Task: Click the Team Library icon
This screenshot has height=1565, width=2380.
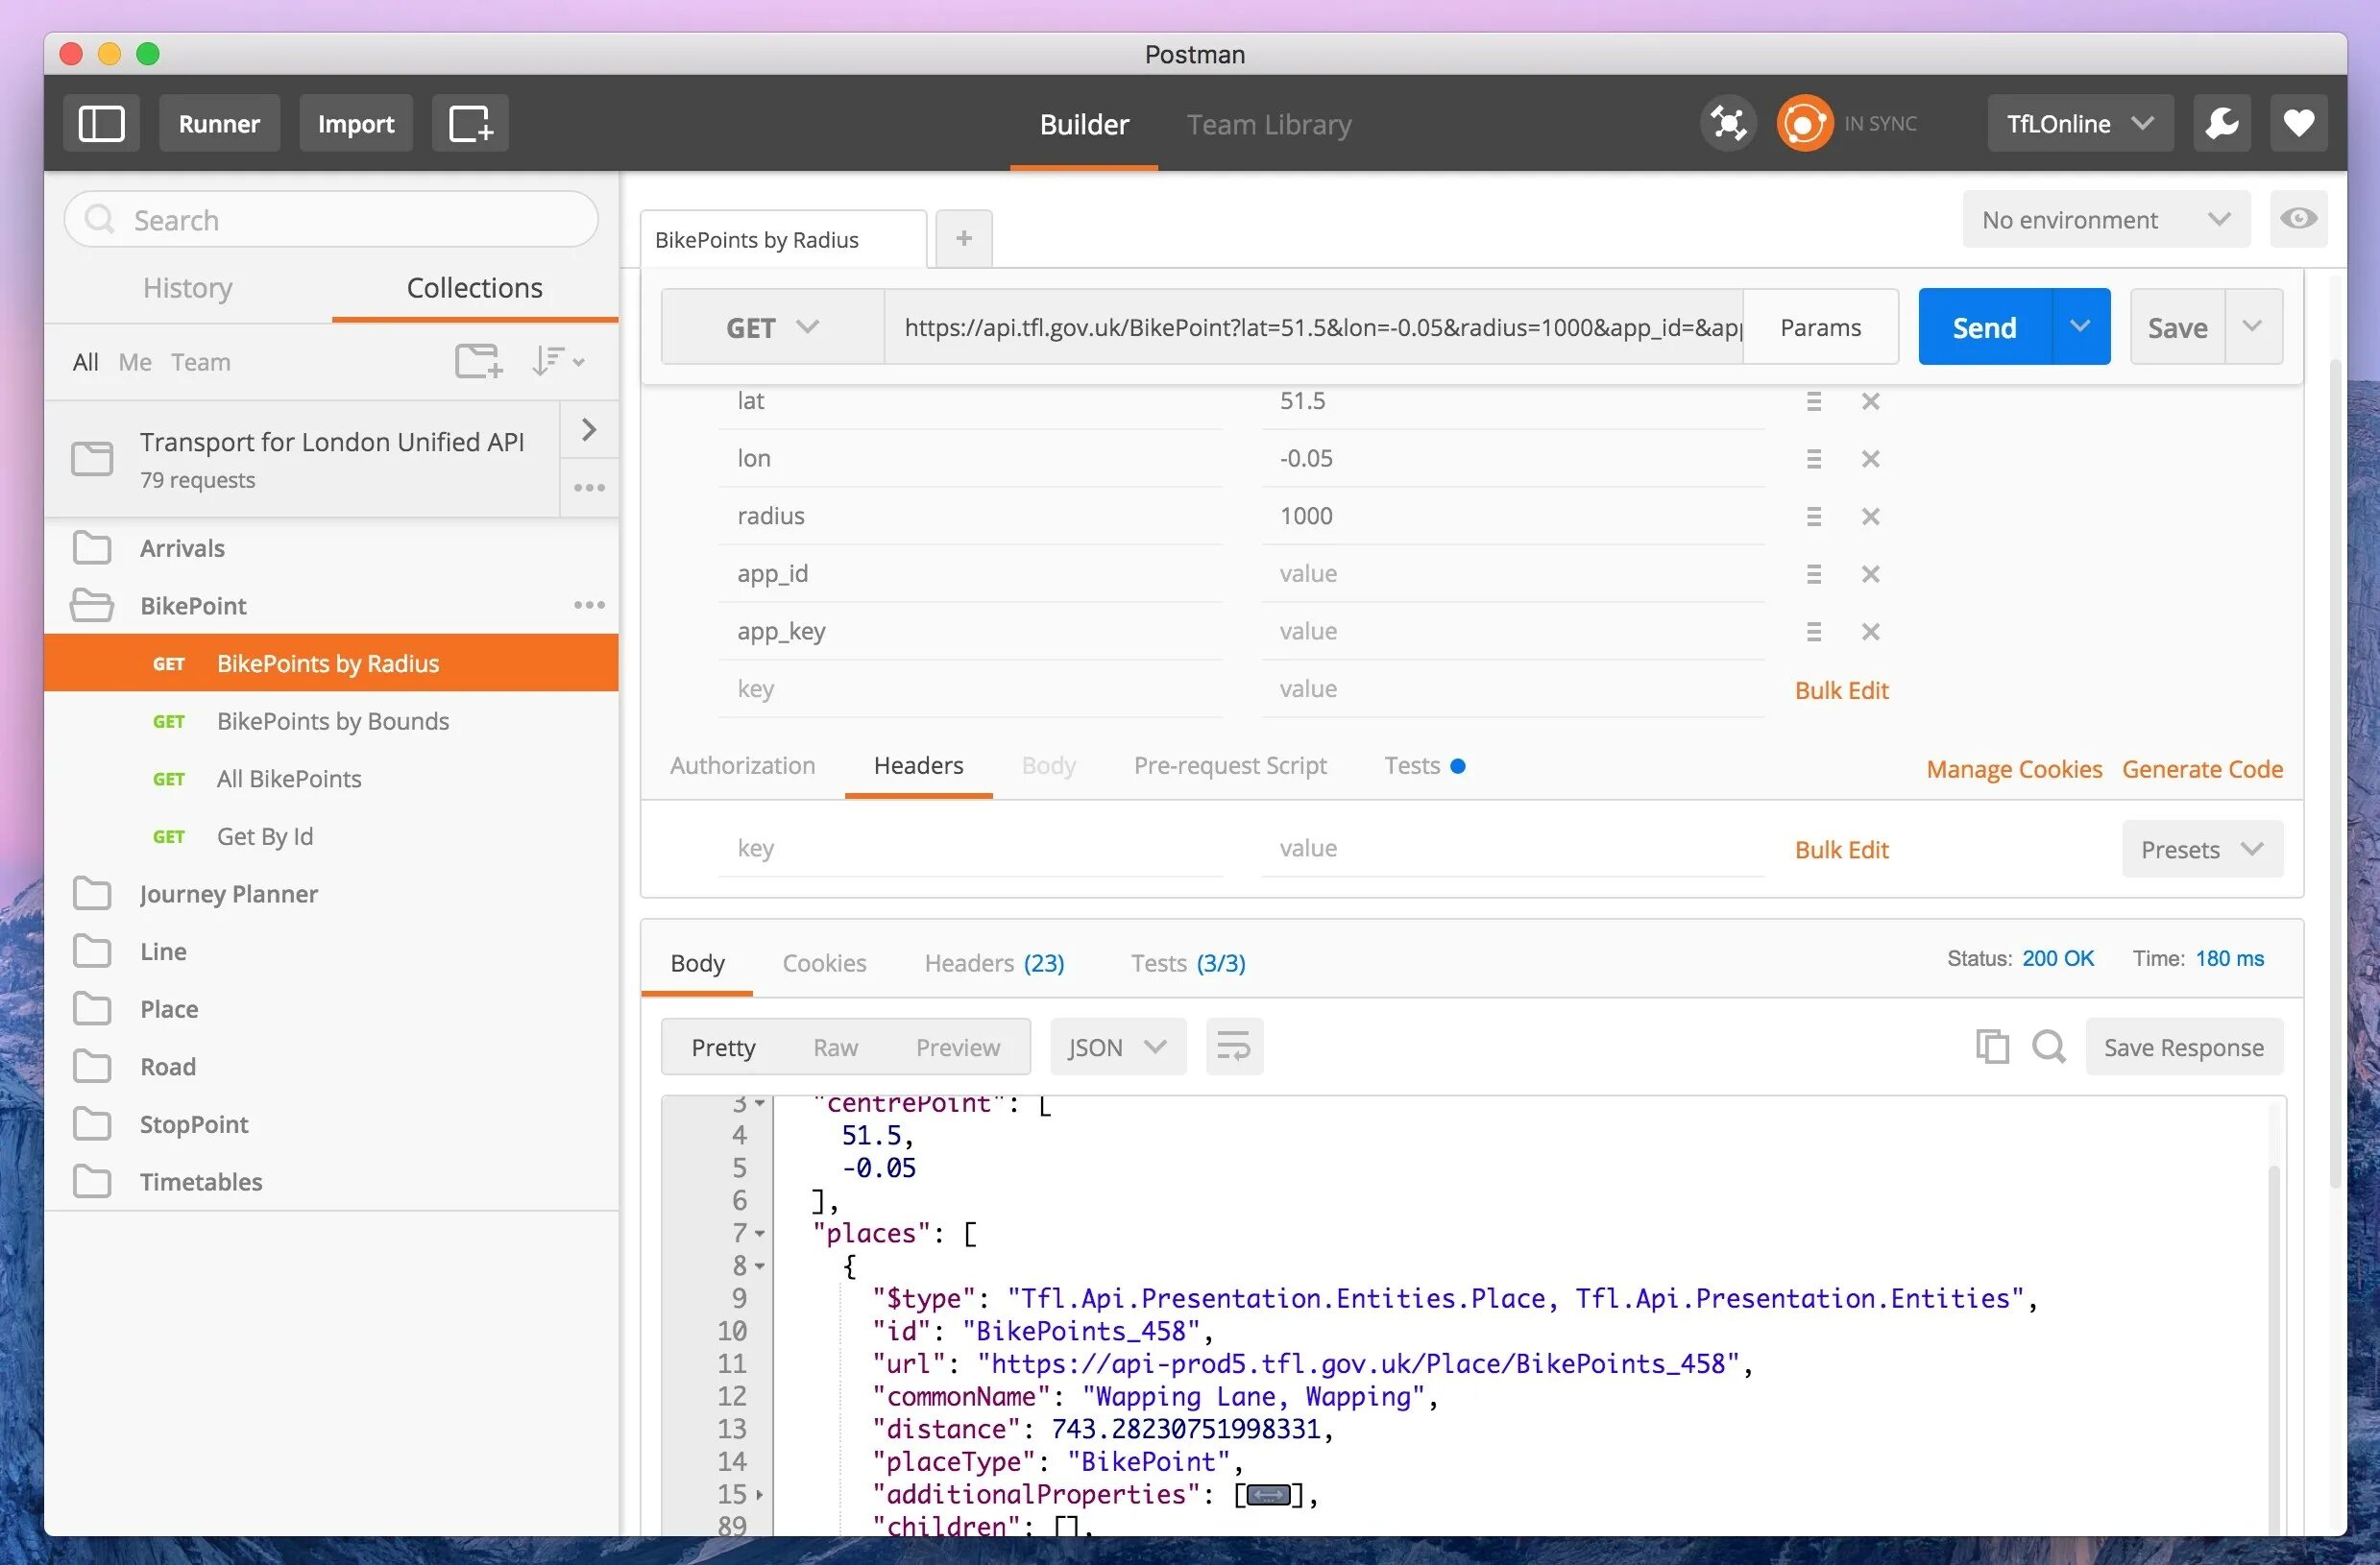Action: click(x=1269, y=122)
